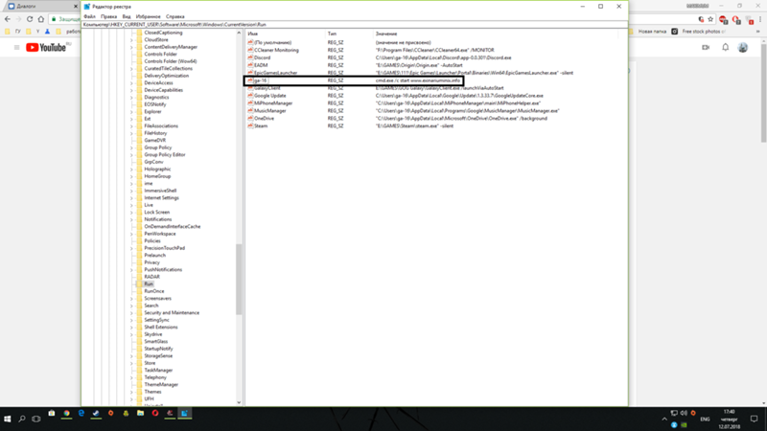Screen dimensions: 767x431
Task: Select the OneDrive value icon
Action: [250, 118]
